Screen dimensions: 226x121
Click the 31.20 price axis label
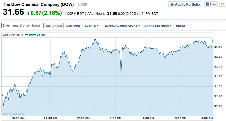pyautogui.click(x=218, y=87)
